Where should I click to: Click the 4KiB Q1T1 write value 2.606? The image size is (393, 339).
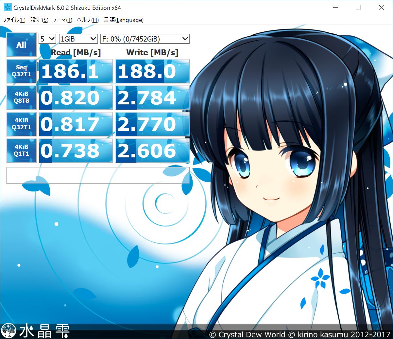(x=152, y=151)
